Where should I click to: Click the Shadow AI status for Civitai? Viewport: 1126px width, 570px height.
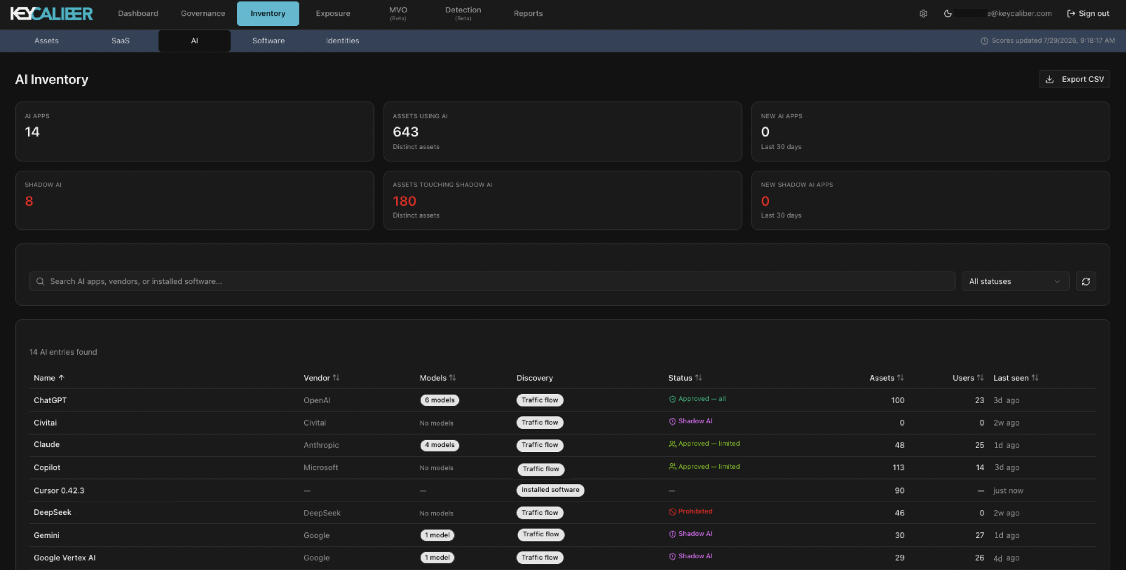(x=691, y=422)
